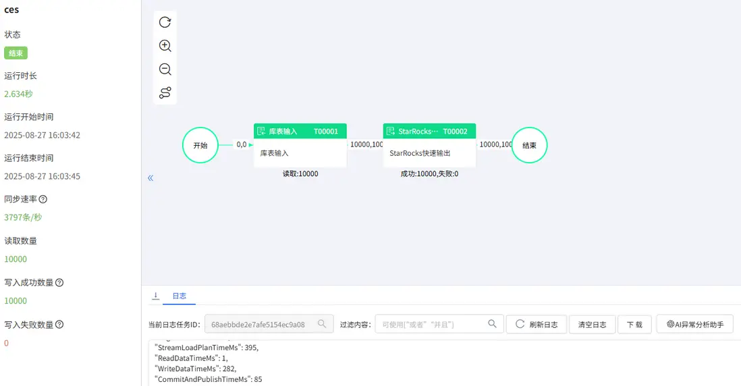This screenshot has width=741, height=386.
Task: Click start time 2025-08-27 16:03:42
Action: coord(42,135)
